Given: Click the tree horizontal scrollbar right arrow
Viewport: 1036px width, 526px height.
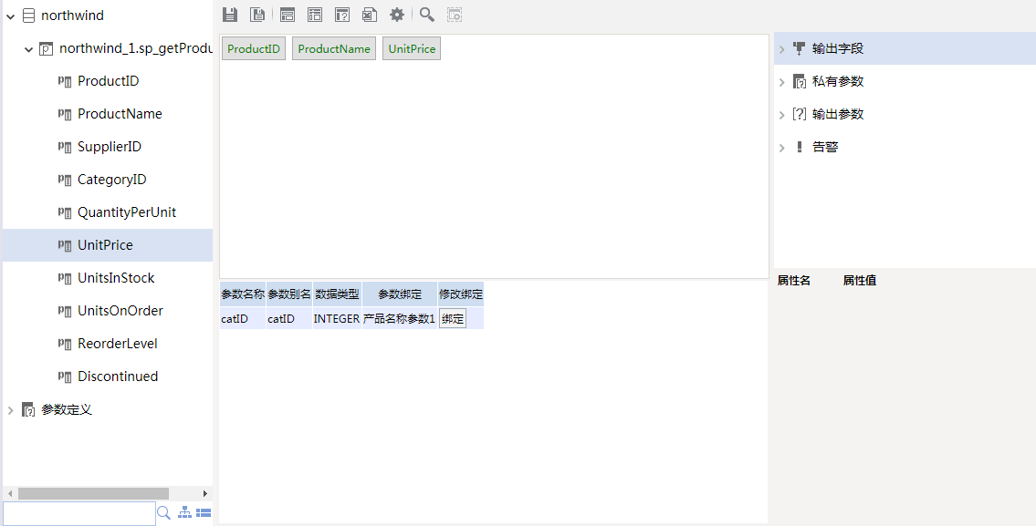Looking at the screenshot, I should [205, 493].
